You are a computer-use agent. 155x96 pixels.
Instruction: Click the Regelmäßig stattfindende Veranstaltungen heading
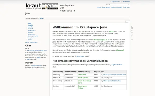pyautogui.click(x=80, y=61)
